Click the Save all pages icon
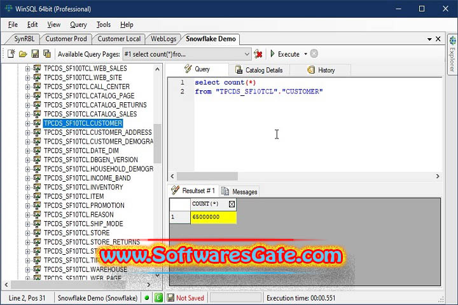The image size is (458, 305). pyautogui.click(x=47, y=54)
